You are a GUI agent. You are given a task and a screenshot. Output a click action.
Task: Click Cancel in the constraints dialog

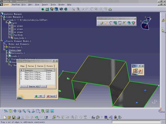pyautogui.click(x=51, y=96)
